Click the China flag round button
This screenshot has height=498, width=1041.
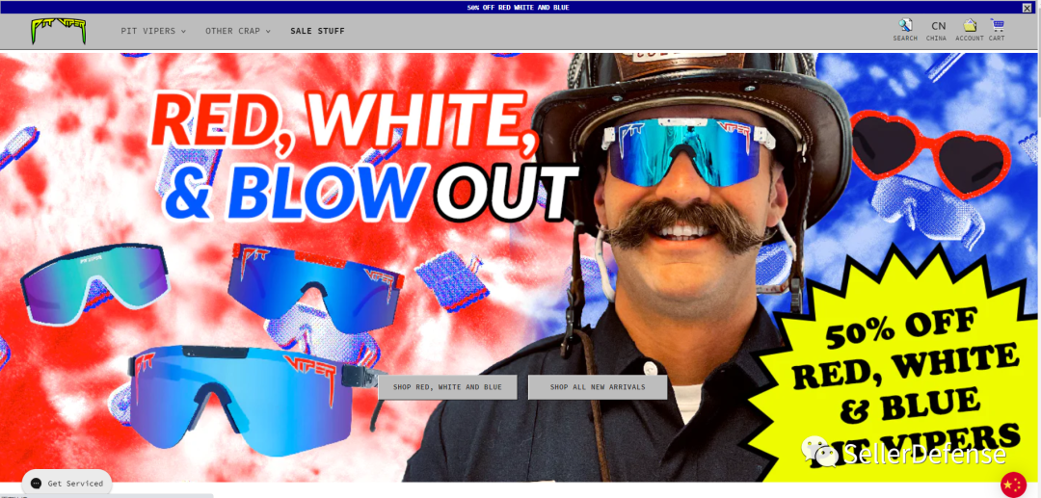click(1014, 485)
